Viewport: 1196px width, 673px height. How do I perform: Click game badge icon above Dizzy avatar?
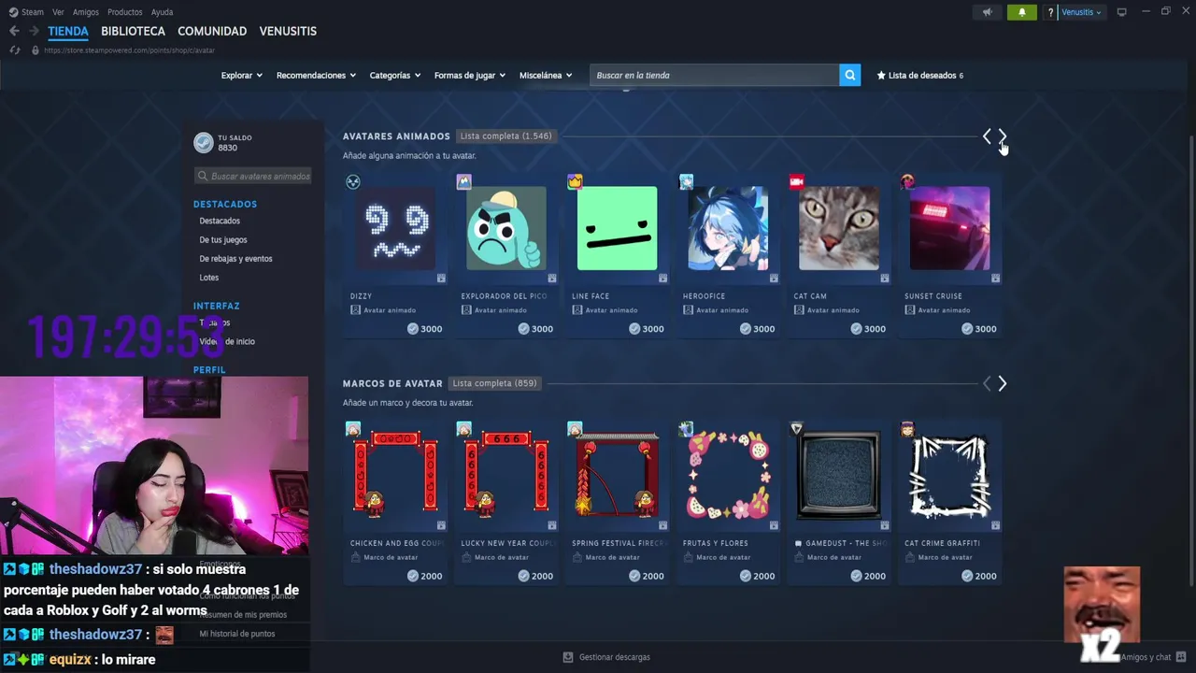coord(353,181)
